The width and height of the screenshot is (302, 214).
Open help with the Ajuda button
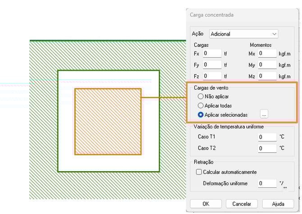(279, 204)
